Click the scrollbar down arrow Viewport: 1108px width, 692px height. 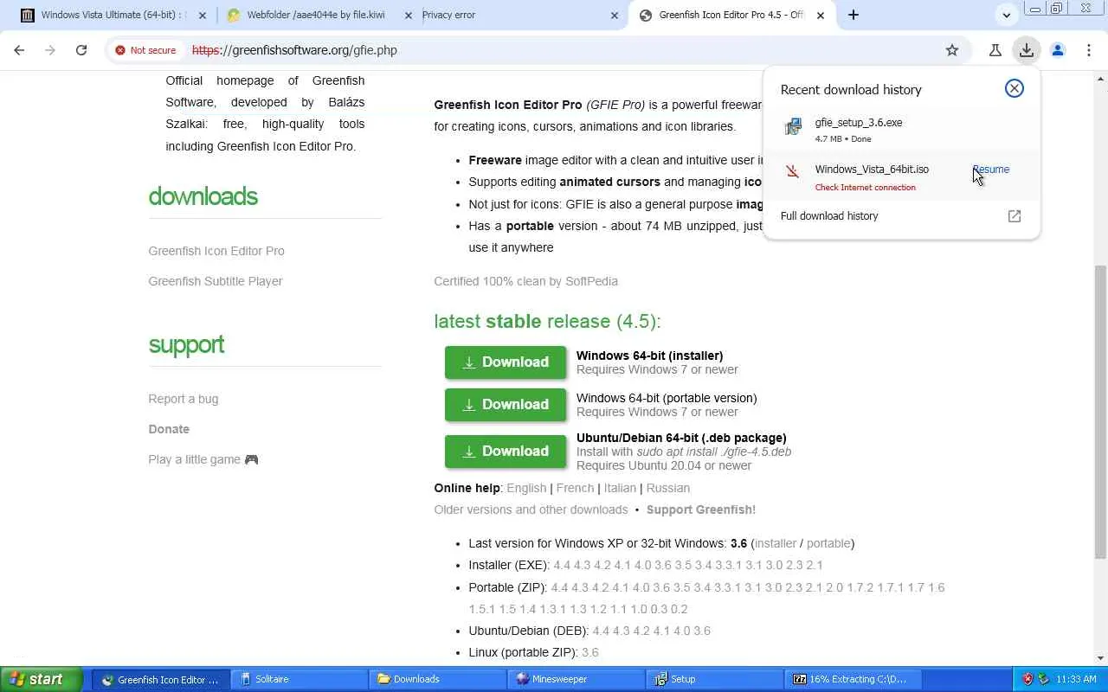tap(1100, 658)
